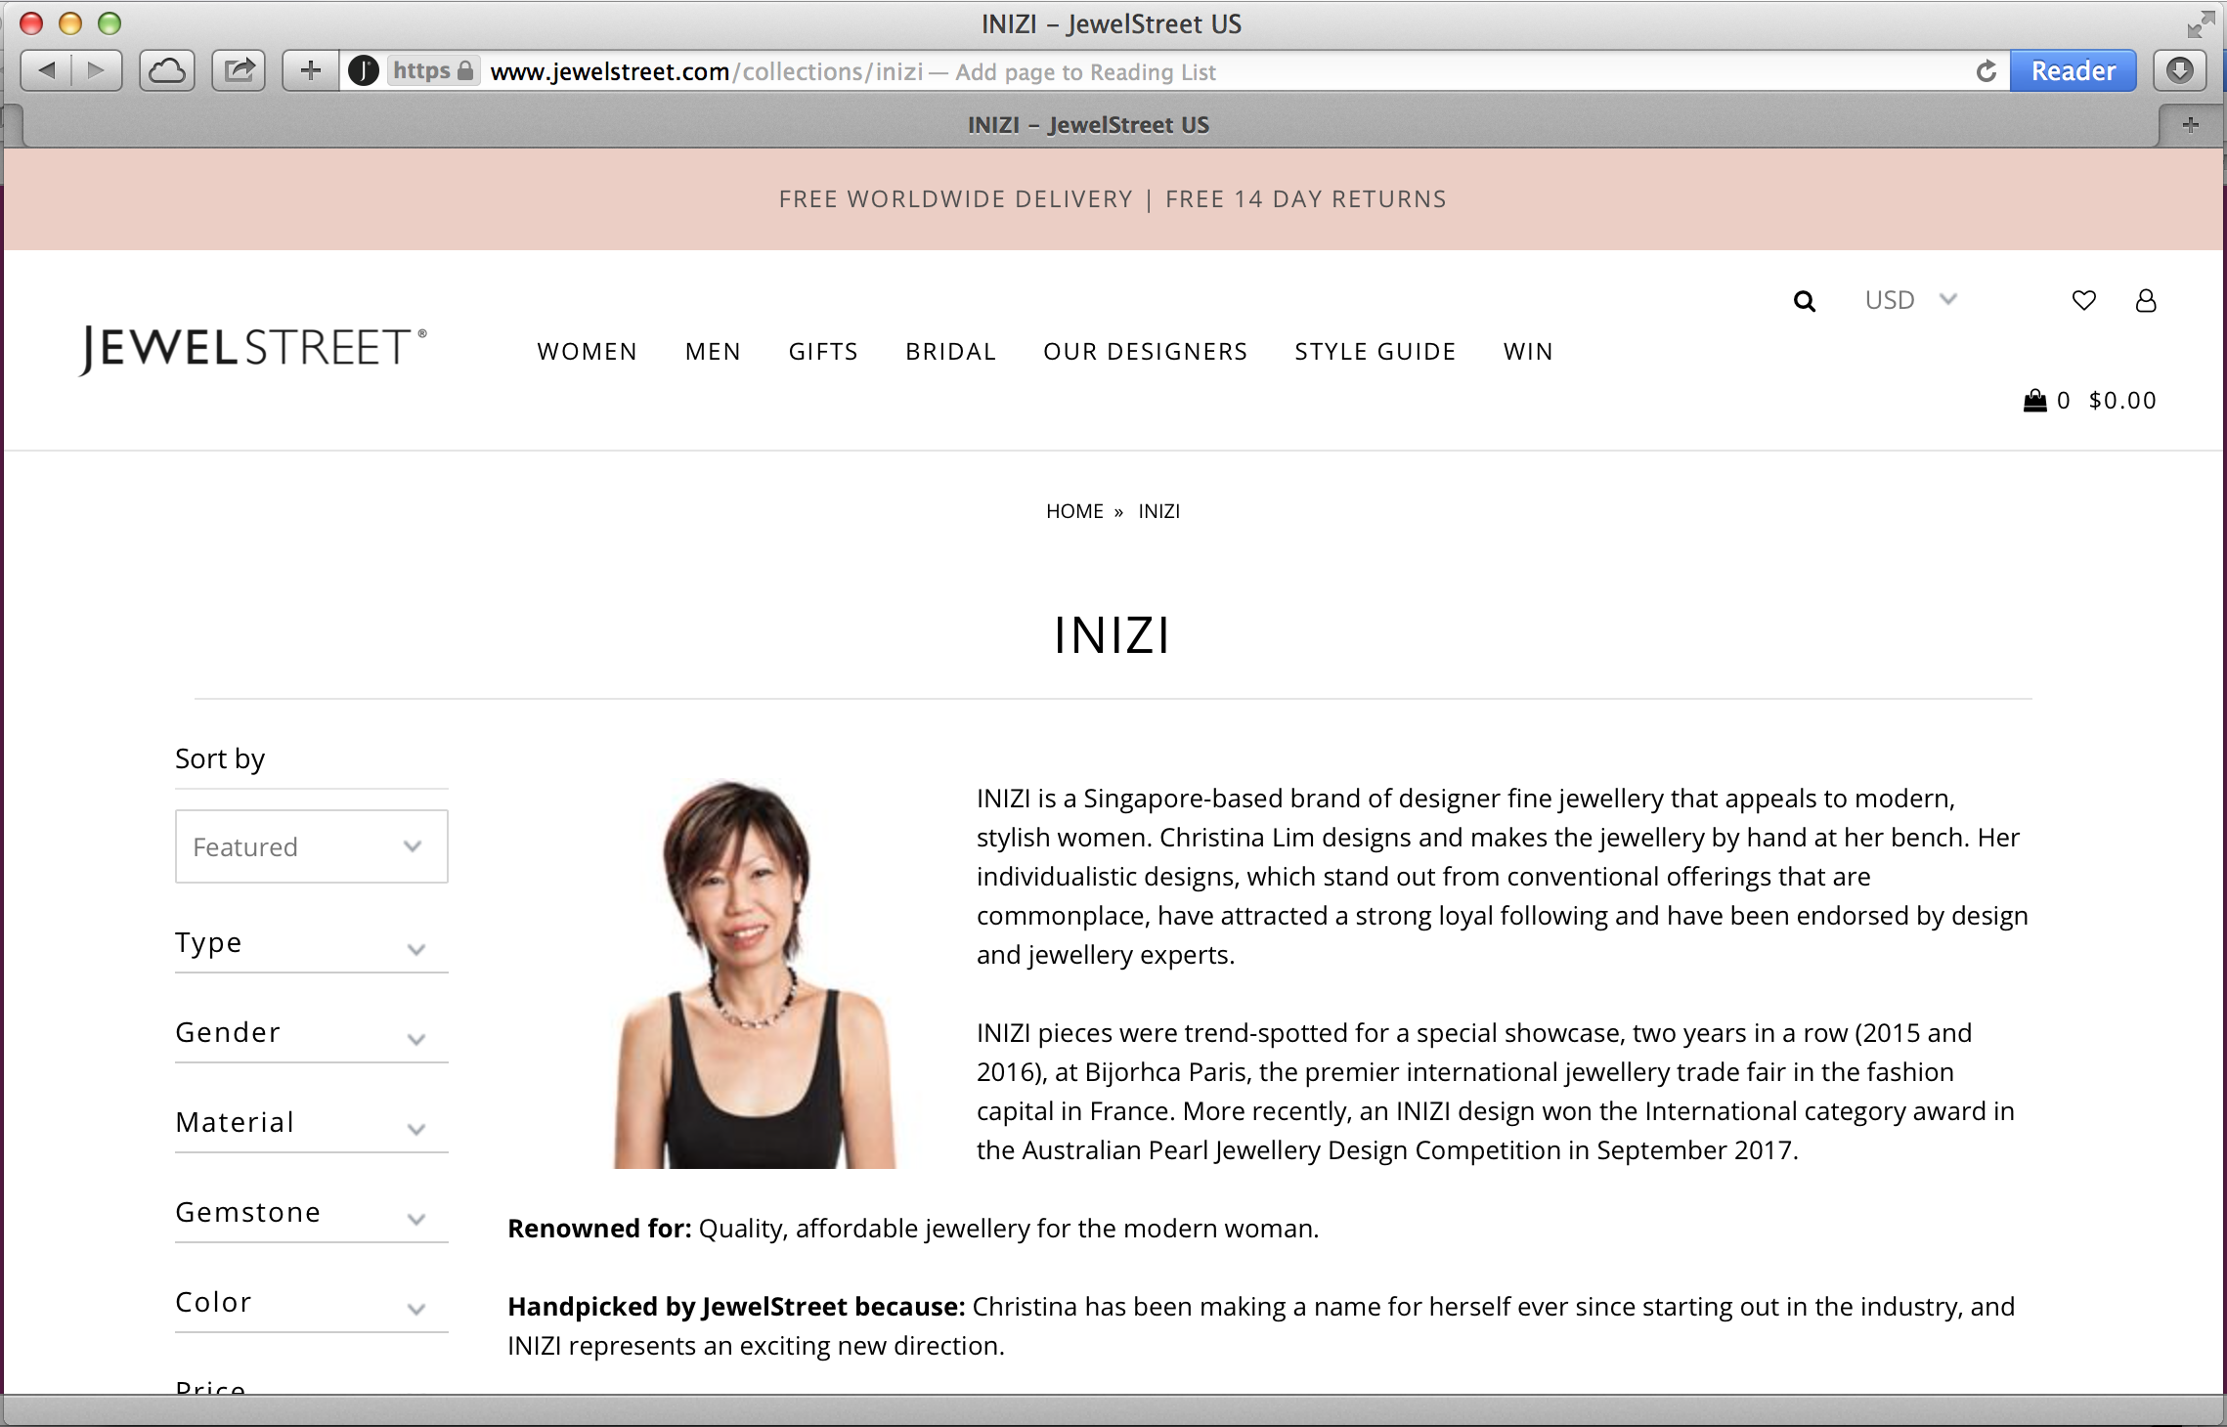The image size is (2227, 1427).
Task: Expand the Type filter
Action: point(312,944)
